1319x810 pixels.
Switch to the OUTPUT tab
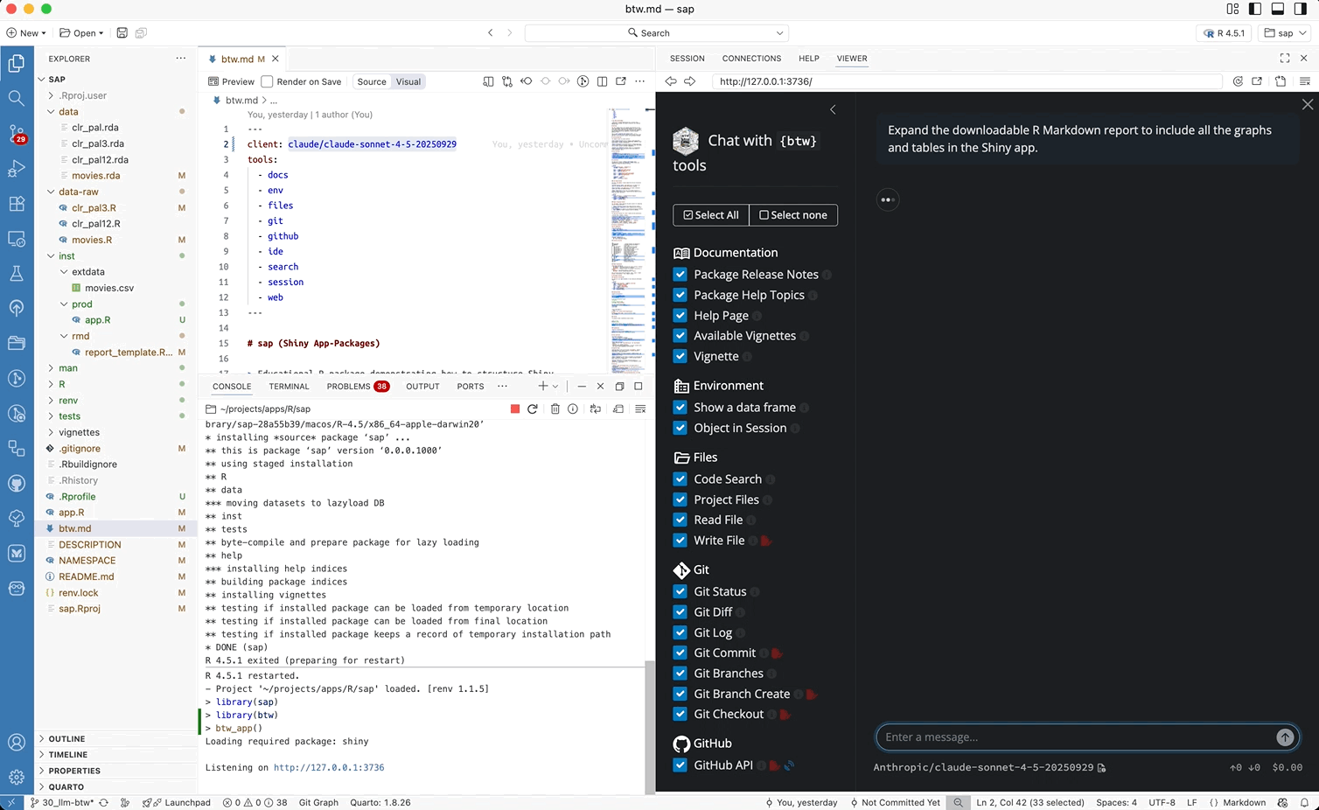pyautogui.click(x=422, y=387)
